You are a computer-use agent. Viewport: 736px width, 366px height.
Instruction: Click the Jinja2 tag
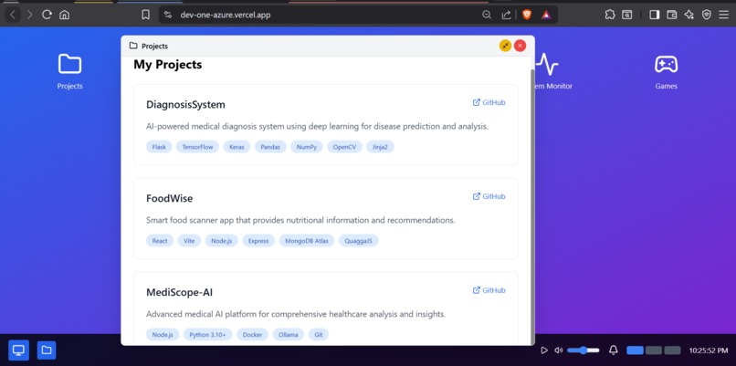380,147
